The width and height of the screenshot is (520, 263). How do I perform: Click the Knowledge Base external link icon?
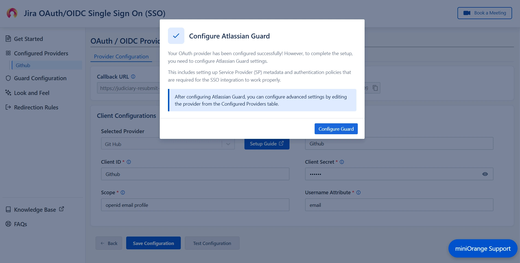pos(61,209)
